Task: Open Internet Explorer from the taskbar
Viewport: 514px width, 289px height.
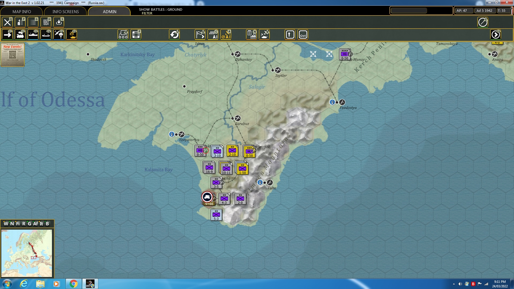Action: [x=24, y=284]
